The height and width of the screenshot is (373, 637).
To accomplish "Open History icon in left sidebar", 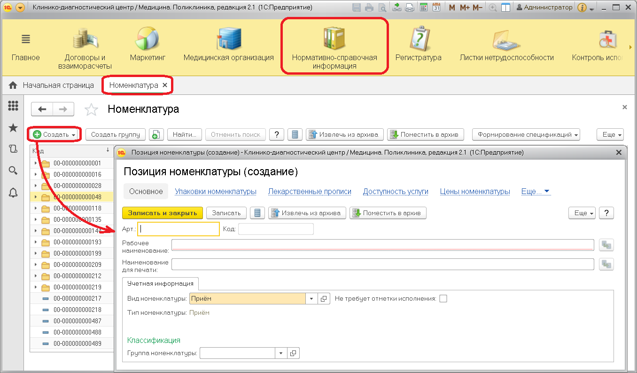I will 13,149.
